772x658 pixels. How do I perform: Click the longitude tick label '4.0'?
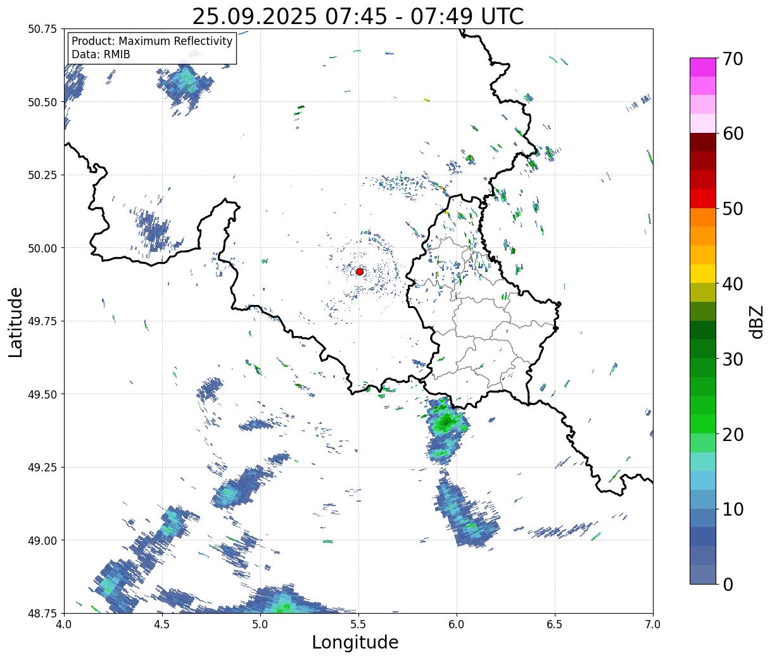[x=64, y=624]
